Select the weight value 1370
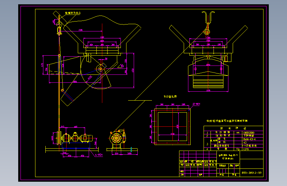Image resolution: width=287 pixels, height=186 pixels. click(x=246, y=149)
